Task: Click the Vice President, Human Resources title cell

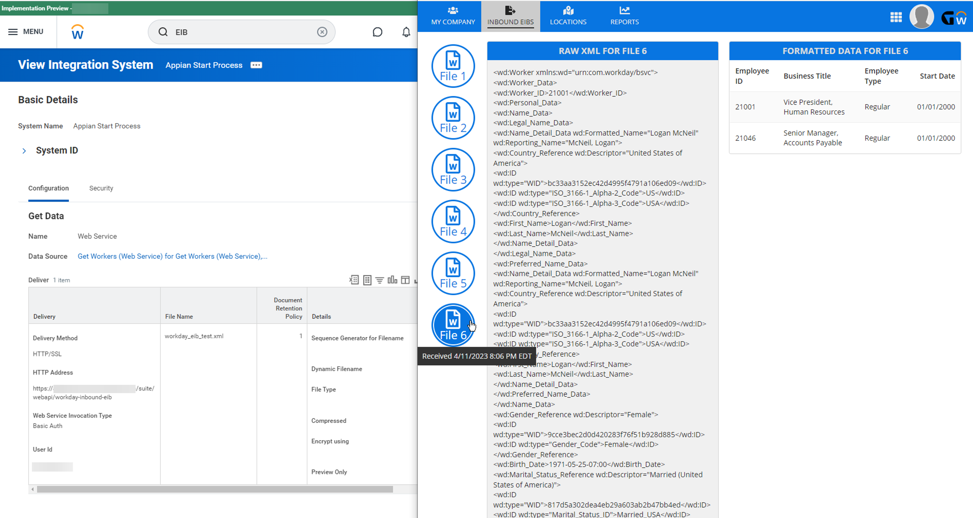Action: 814,107
